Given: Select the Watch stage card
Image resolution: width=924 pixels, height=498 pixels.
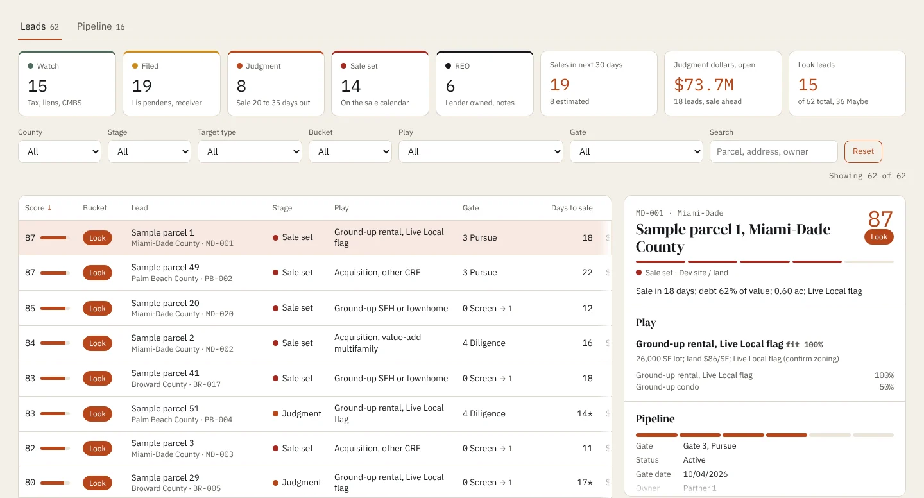Looking at the screenshot, I should [67, 83].
